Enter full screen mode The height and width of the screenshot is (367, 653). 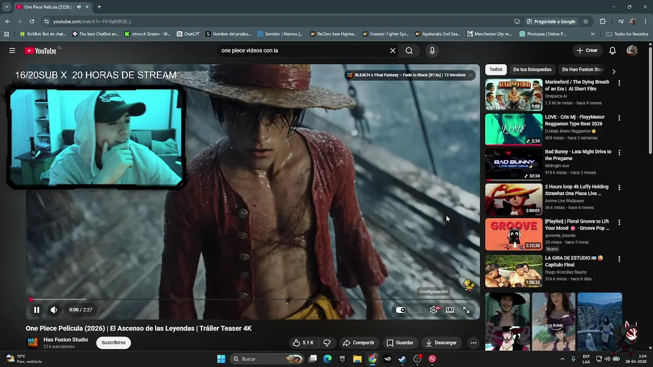point(466,310)
